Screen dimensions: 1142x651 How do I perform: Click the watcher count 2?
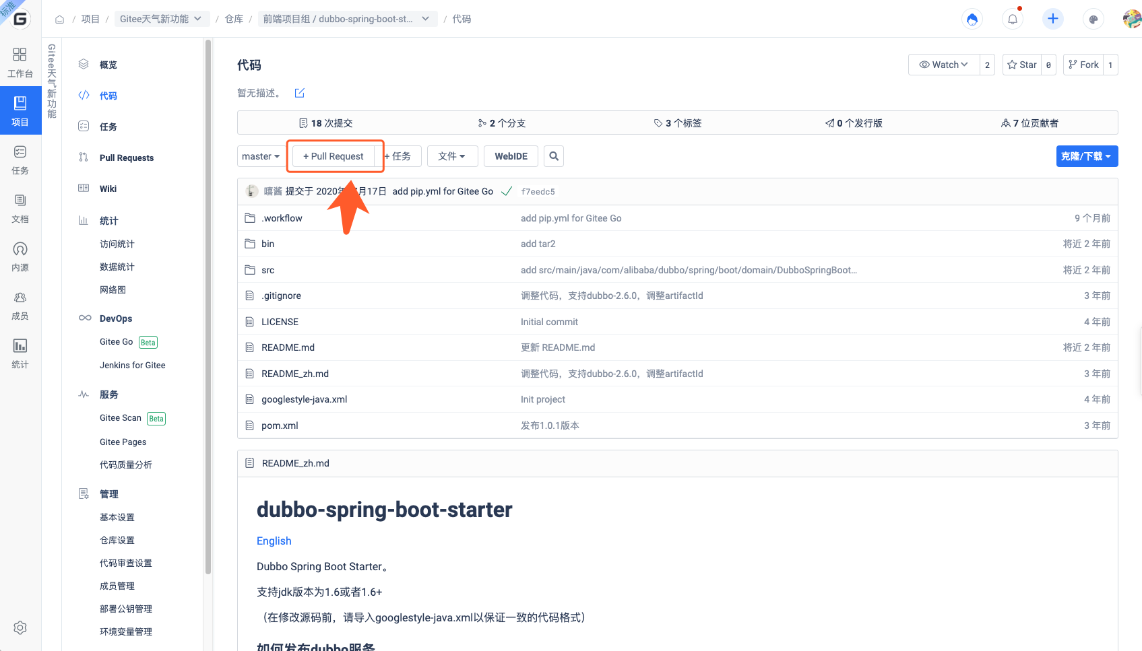coord(987,65)
